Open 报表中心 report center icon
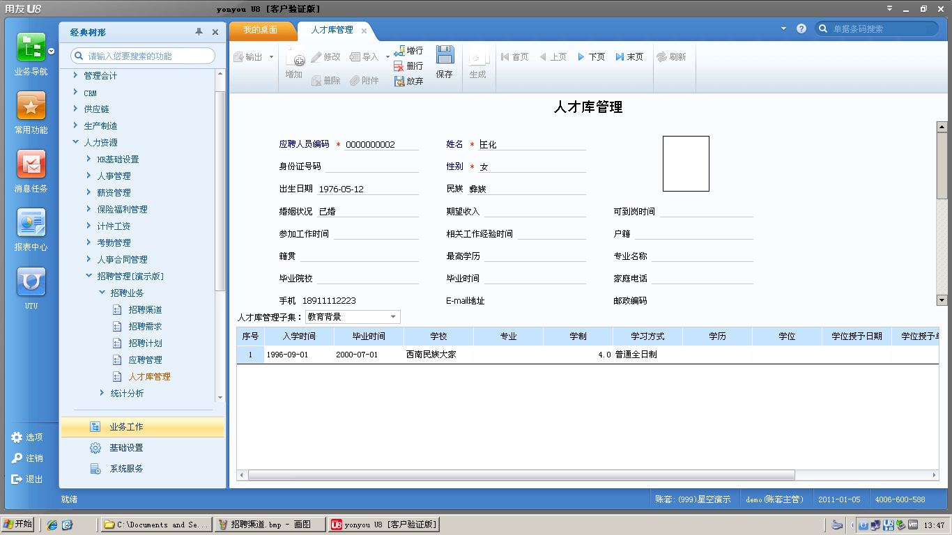Viewport: 952px width, 535px height. 31,222
